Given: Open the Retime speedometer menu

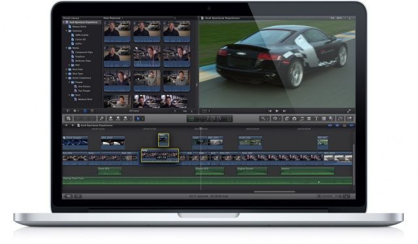Looking at the screenshot, I should click(276, 118).
